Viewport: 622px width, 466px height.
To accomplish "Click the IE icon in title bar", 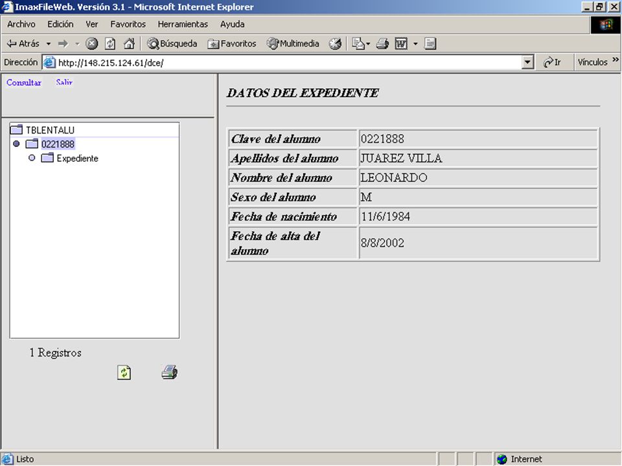I will tap(7, 6).
